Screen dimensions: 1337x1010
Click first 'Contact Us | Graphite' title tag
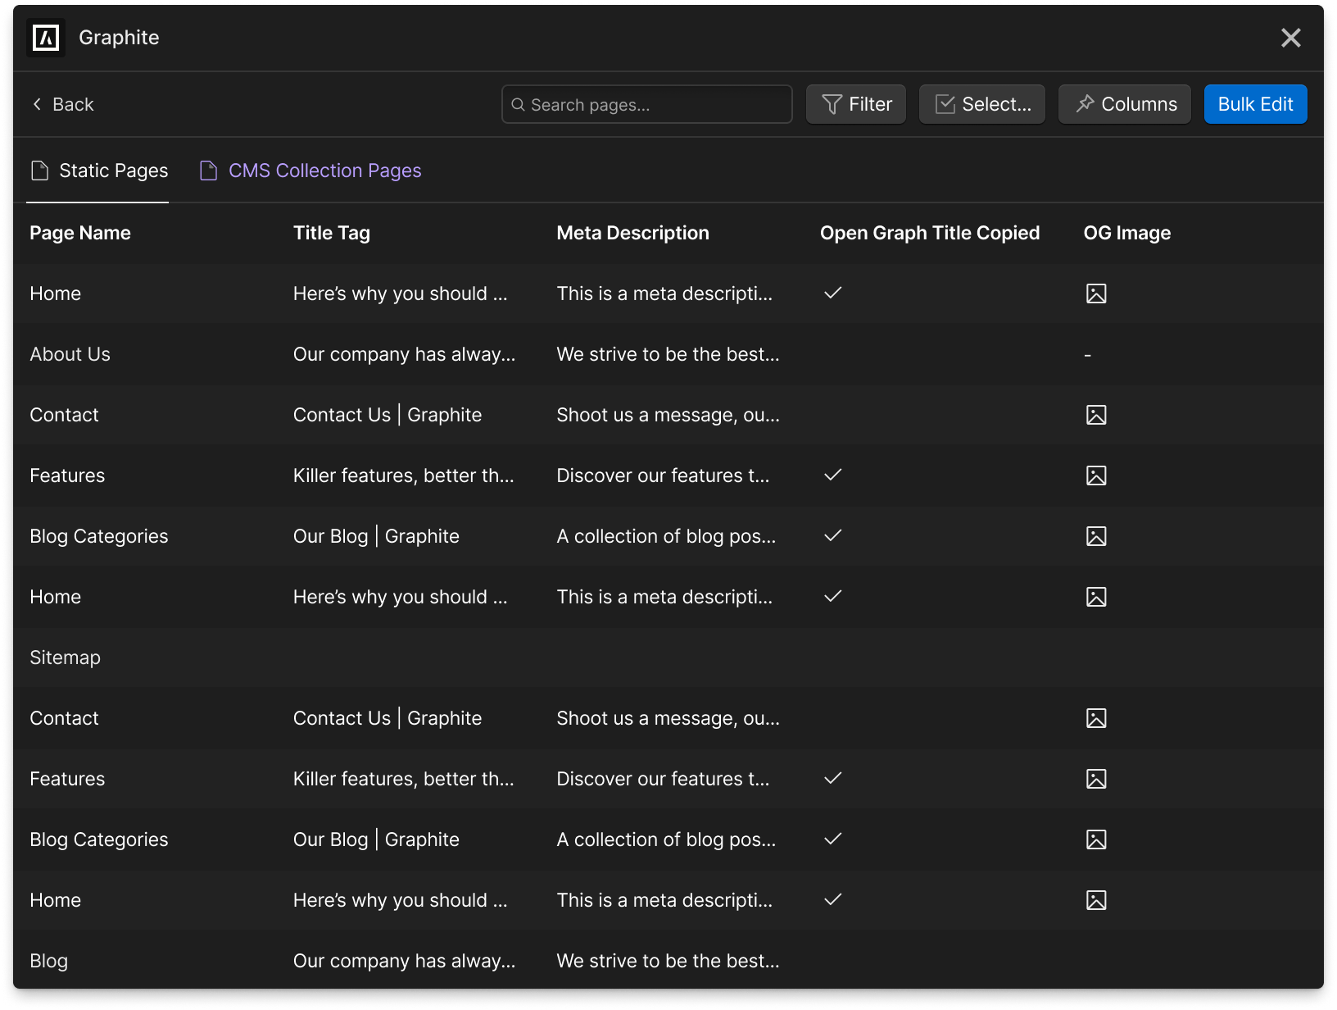point(388,415)
